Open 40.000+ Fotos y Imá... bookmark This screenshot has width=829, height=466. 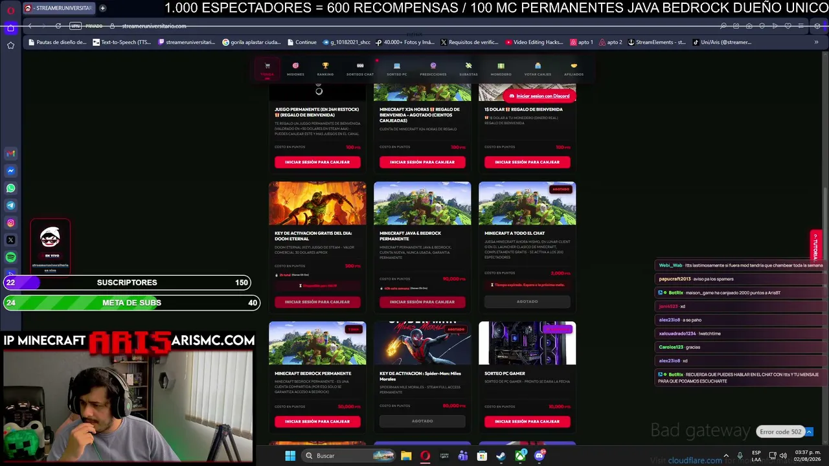coord(405,42)
